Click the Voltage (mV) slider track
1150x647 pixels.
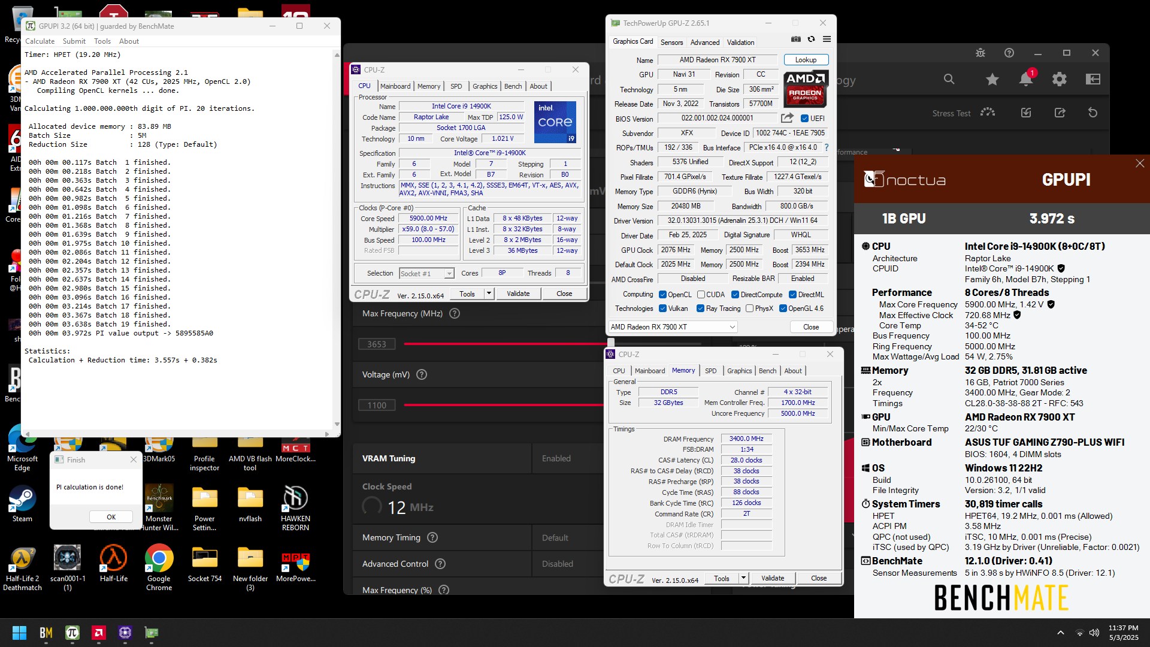tap(504, 405)
